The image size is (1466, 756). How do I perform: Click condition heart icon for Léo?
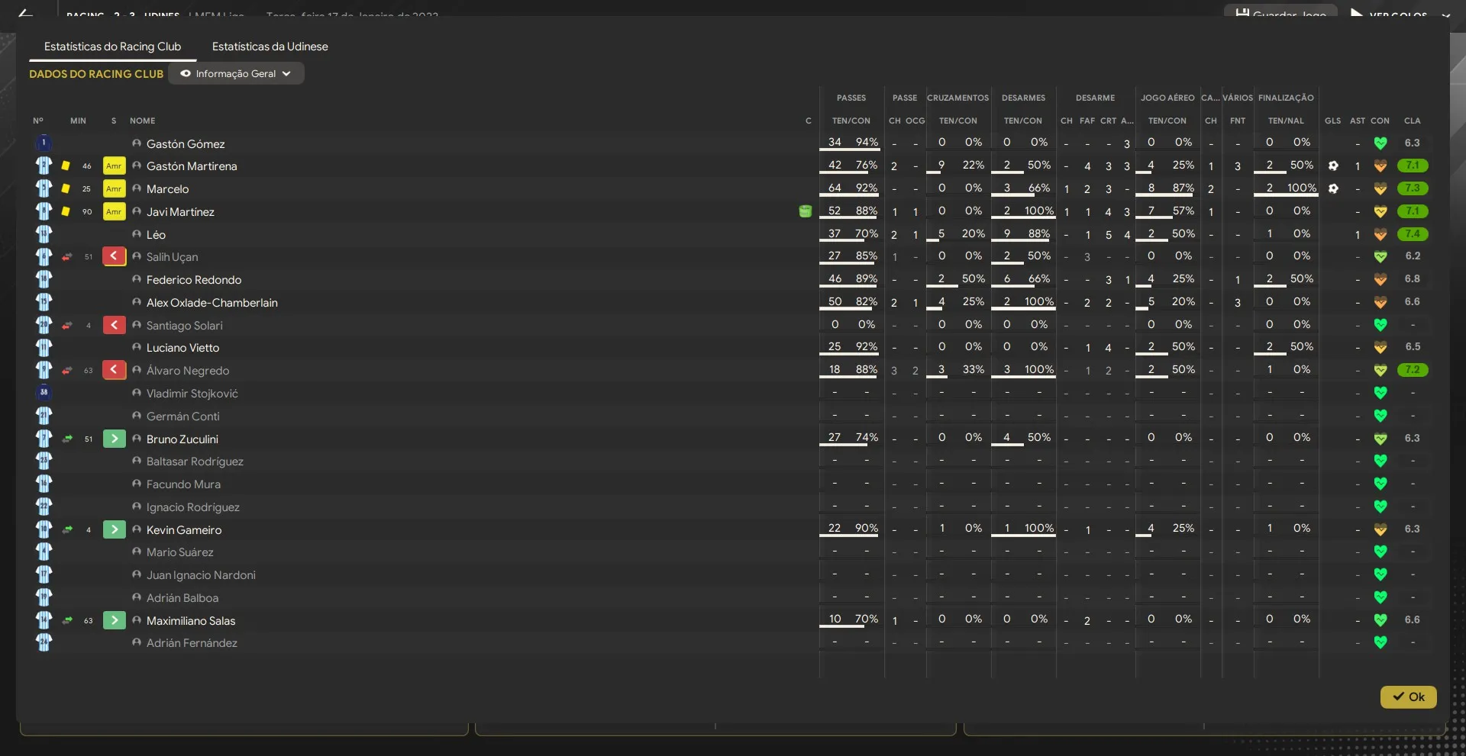click(x=1380, y=234)
